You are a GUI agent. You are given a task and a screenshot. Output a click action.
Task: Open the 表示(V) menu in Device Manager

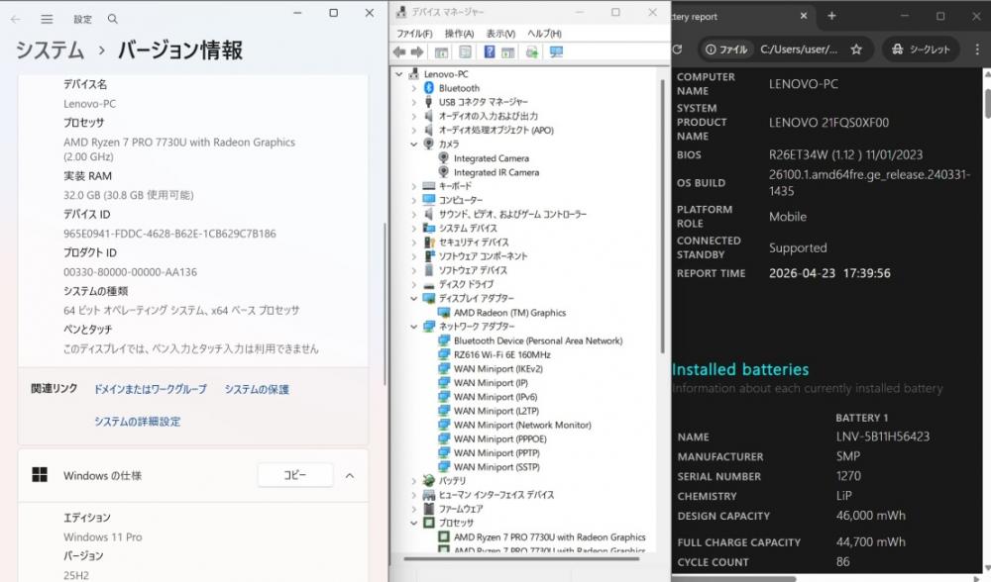pos(500,34)
